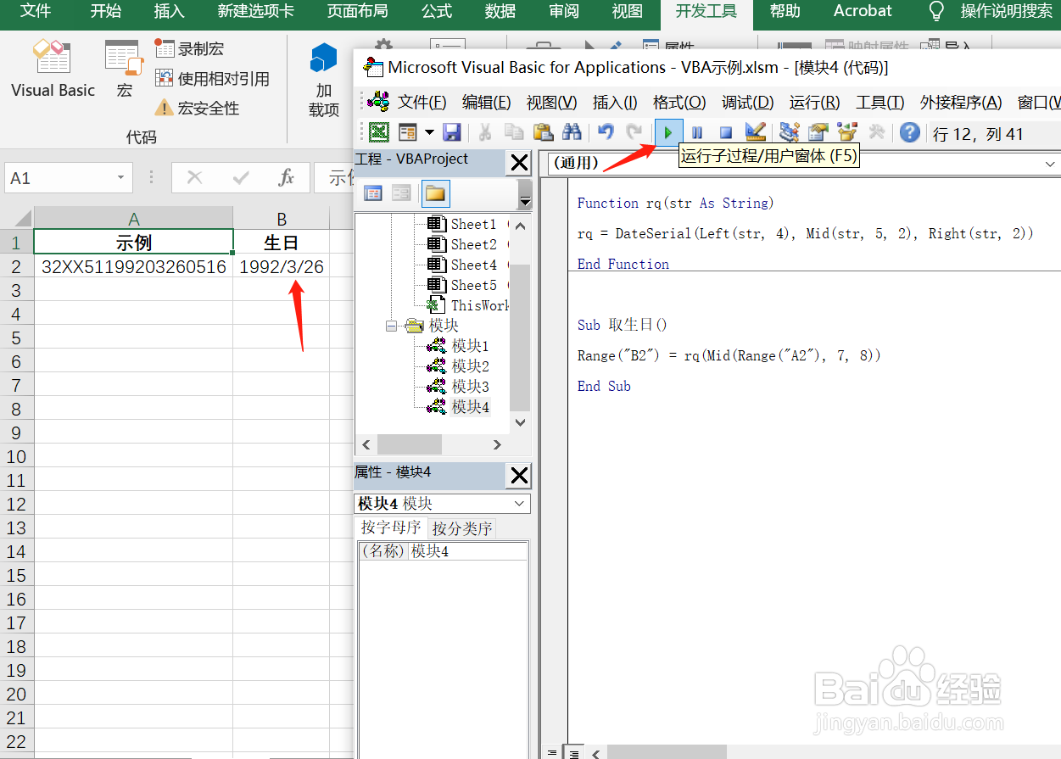Open Visual Basic editor from Excel ribbon
The width and height of the screenshot is (1061, 759).
coord(53,70)
